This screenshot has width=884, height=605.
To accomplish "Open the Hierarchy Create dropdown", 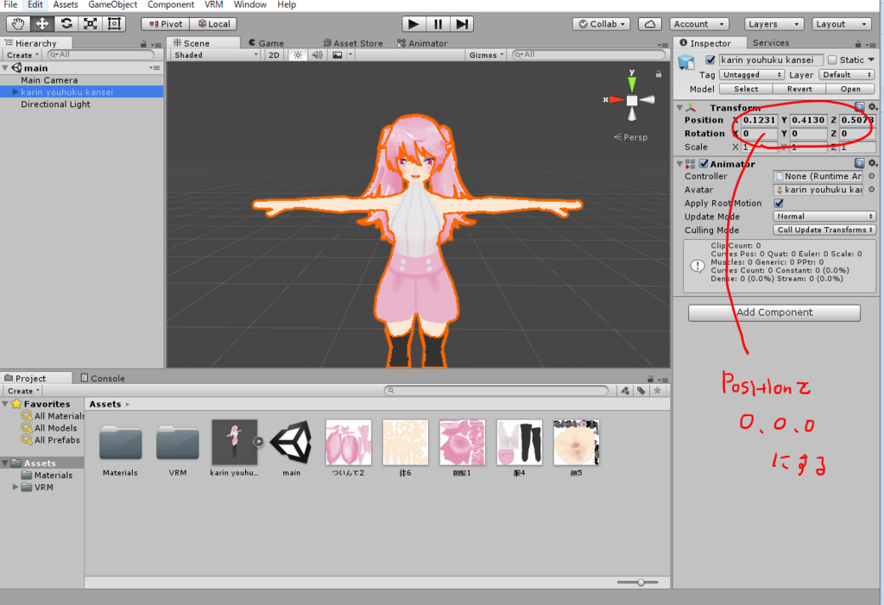I will click(x=22, y=54).
